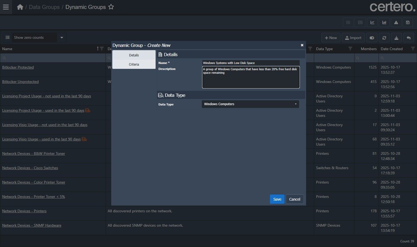Image resolution: width=417 pixels, height=247 pixels.
Task: Favorite this page with star icon
Action: tap(111, 7)
